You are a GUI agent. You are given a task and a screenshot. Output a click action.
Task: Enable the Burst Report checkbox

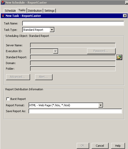[x=8, y=99]
